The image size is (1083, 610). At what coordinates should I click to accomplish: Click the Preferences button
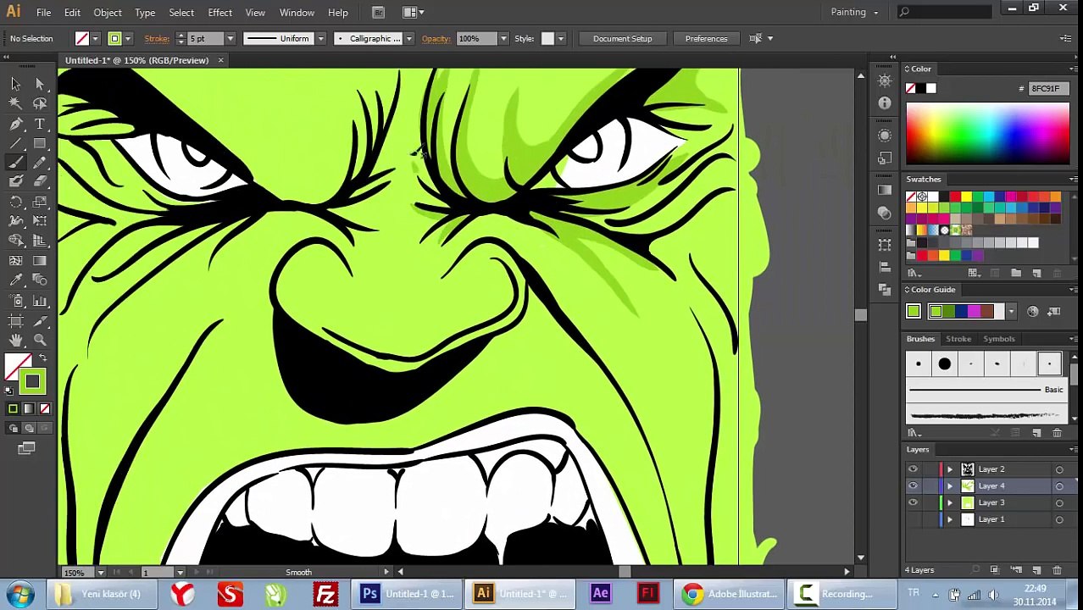click(x=706, y=39)
